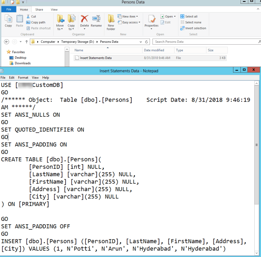The height and width of the screenshot is (257, 261).
Task: Expand the address bar history dropdown
Action: tap(141, 42)
